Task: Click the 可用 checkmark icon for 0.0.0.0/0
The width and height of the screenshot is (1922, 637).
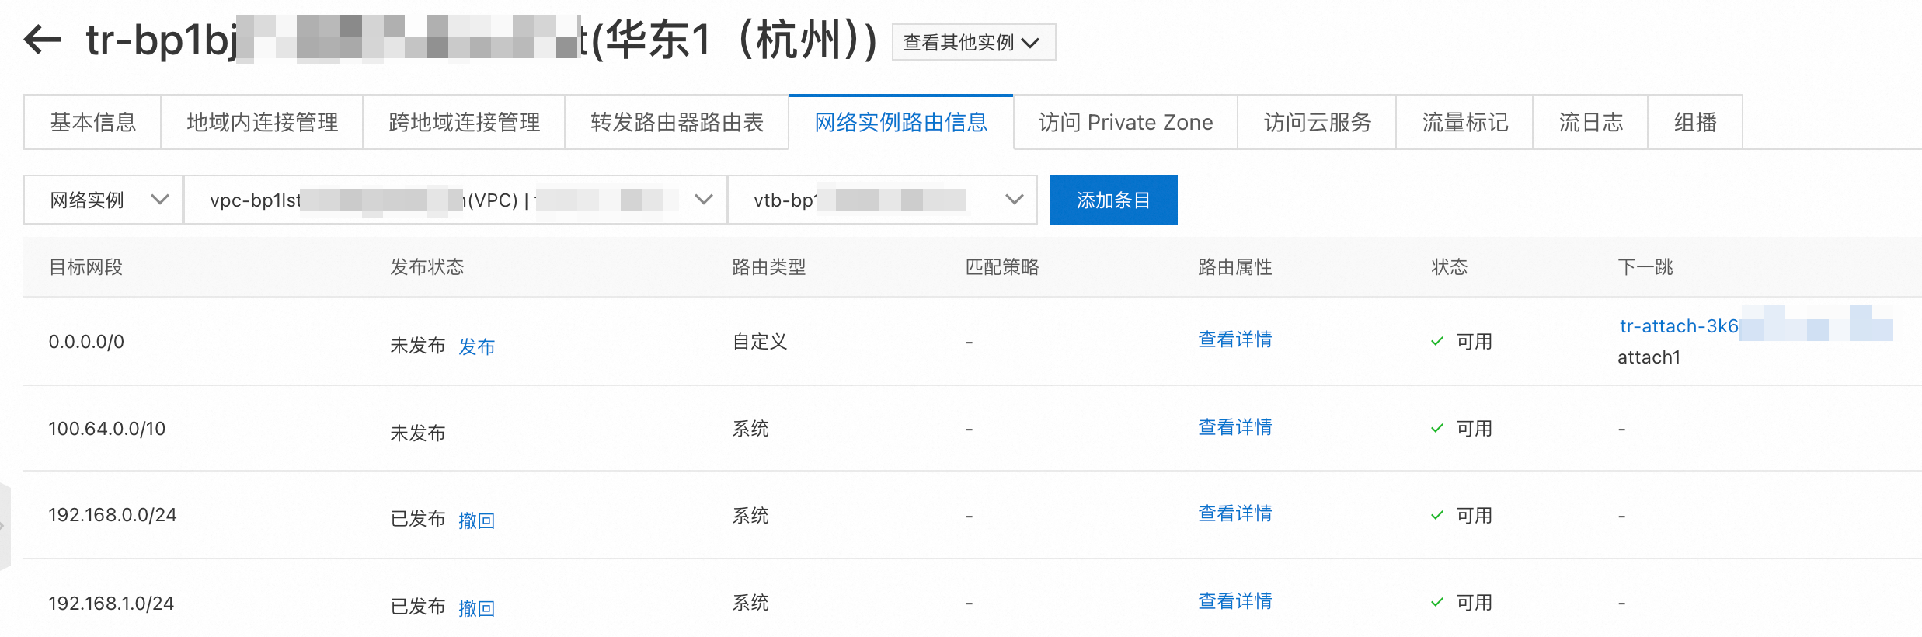Action: (x=1437, y=342)
